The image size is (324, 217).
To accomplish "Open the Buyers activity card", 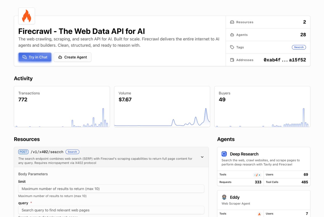I will coord(262,106).
